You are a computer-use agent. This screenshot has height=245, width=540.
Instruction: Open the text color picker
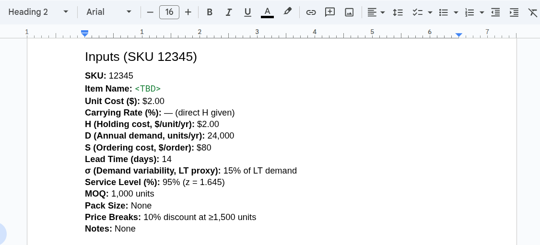(x=267, y=12)
